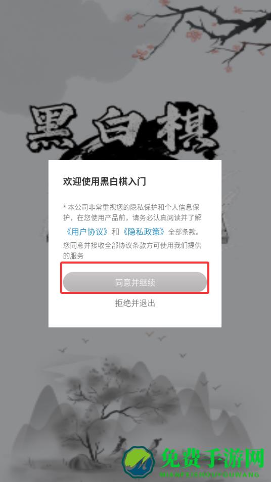Screen dimensions: 271x482
Task: Click the hexagonal green watermark logo
Action: (138, 462)
